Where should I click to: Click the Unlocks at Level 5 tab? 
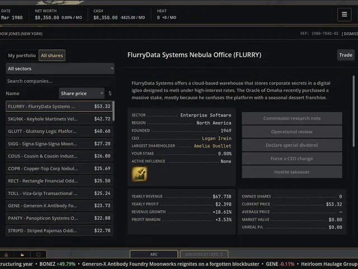tap(204, 254)
